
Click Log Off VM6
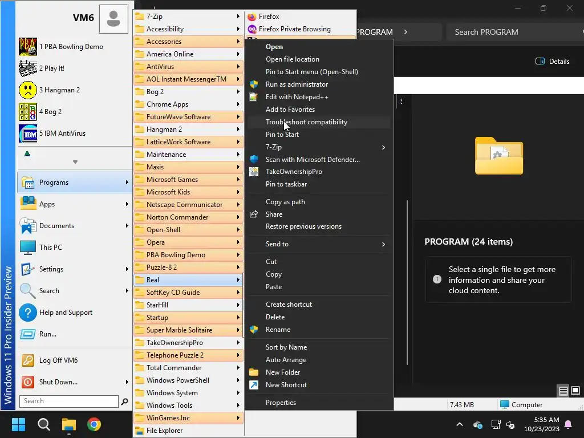tap(75, 360)
